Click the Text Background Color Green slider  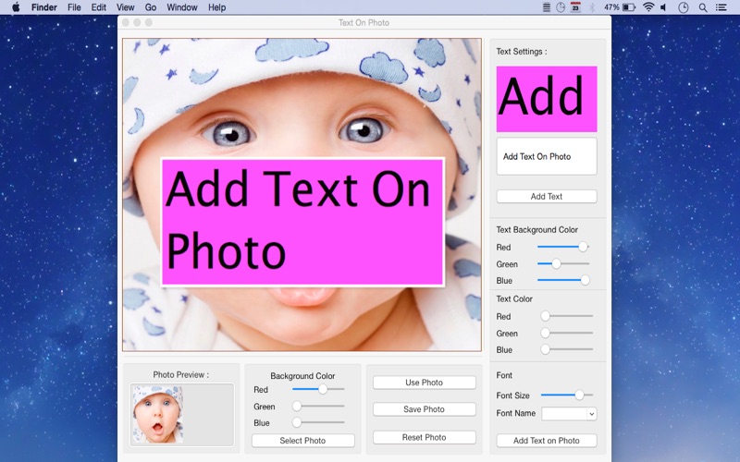pos(562,264)
